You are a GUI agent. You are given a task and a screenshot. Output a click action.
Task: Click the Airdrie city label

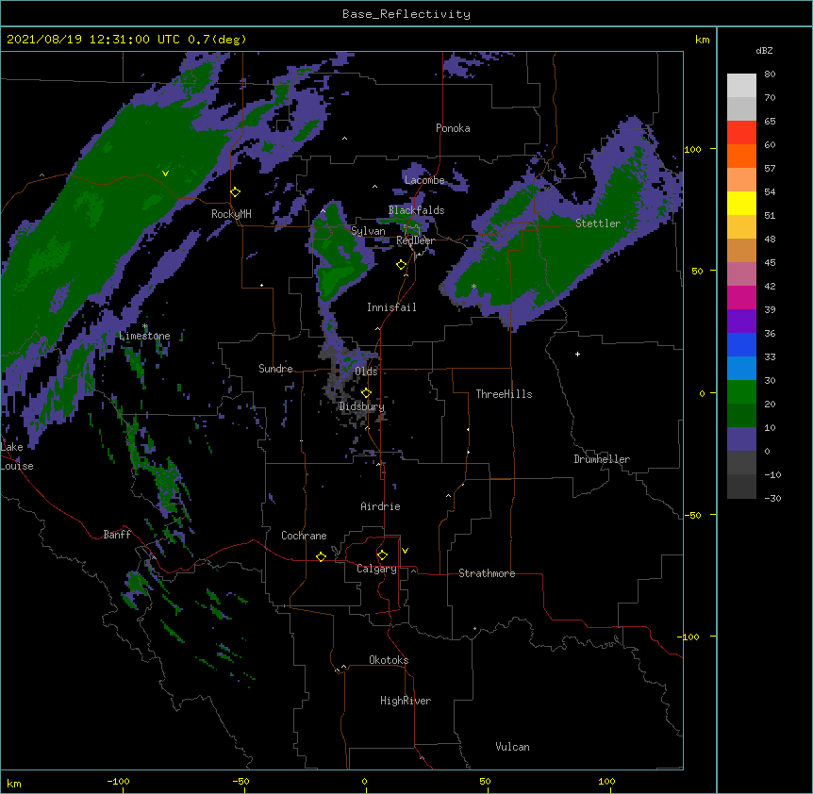click(381, 506)
